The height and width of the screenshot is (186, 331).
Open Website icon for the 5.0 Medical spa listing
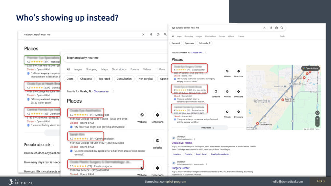[x=142, y=115]
